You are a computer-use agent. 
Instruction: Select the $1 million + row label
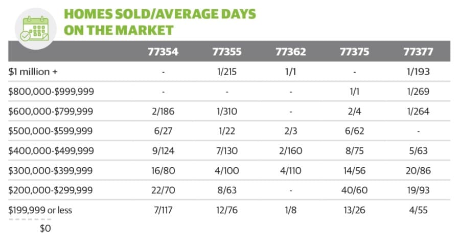[33, 72]
